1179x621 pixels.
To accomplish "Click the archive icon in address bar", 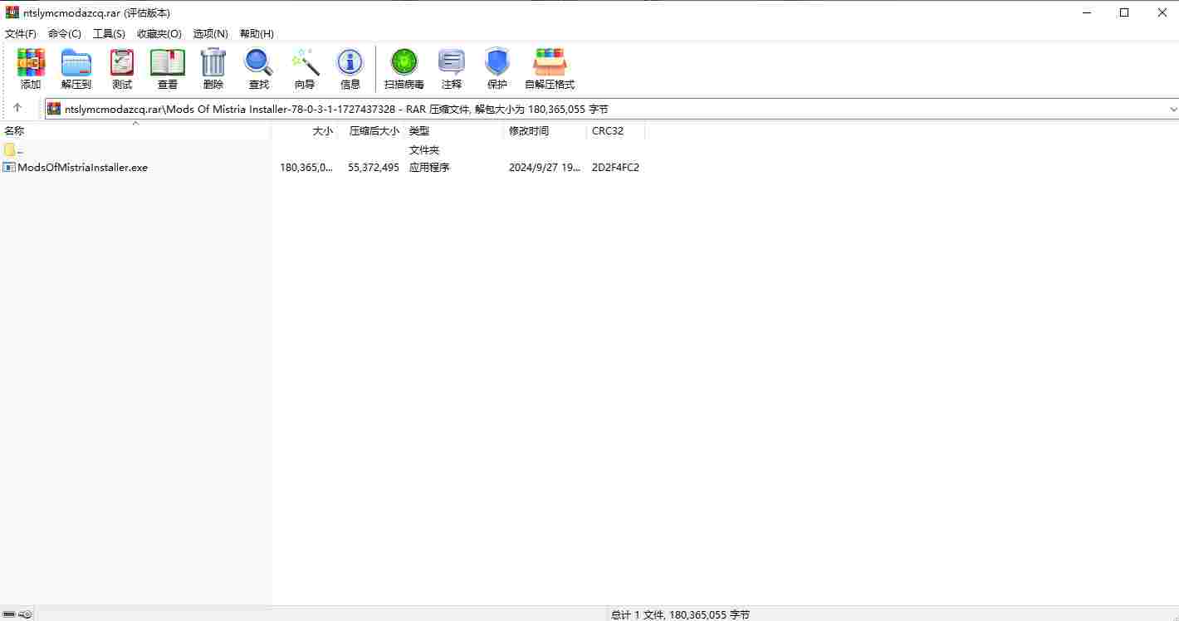I will (54, 109).
